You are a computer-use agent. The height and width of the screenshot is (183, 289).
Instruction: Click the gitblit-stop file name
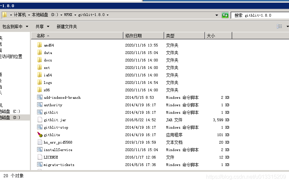coord(56,127)
